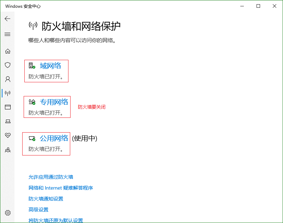Open Device performance & health heart icon

pyautogui.click(x=7, y=135)
